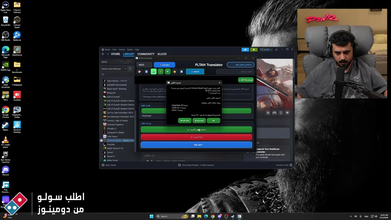Close the cache update dialog
Viewport: 391px width, 220px height.
219,83
